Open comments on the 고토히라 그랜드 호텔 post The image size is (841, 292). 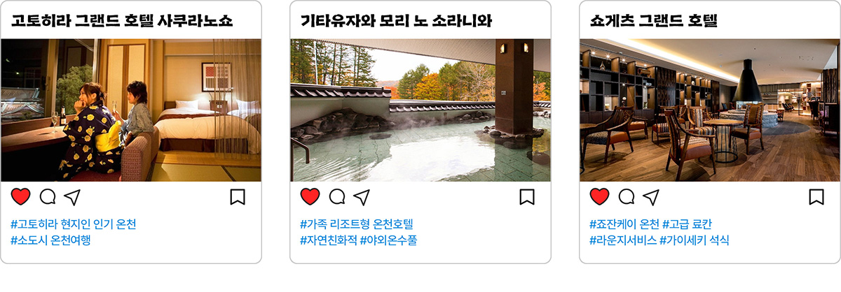tap(48, 197)
